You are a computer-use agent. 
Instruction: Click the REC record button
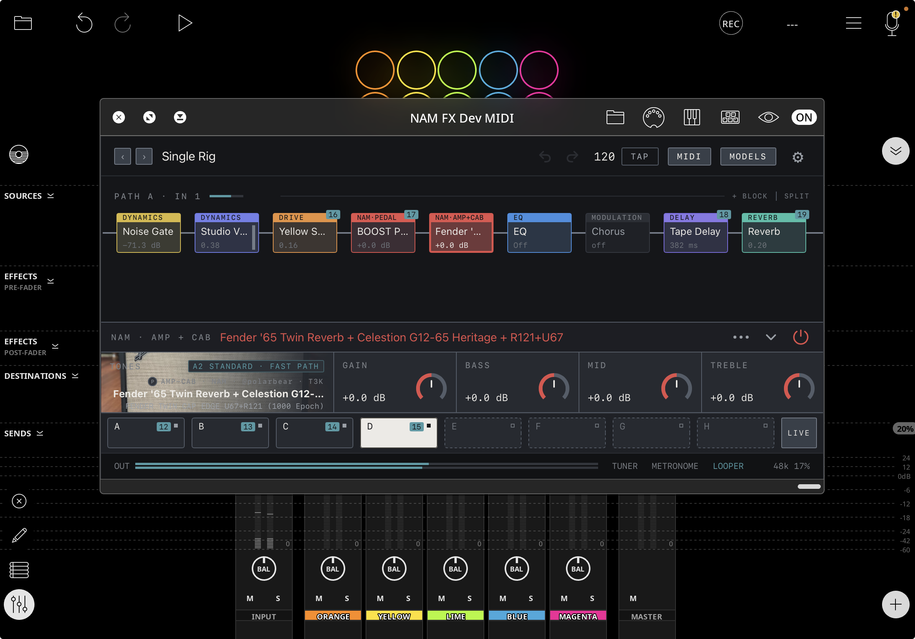coord(730,23)
